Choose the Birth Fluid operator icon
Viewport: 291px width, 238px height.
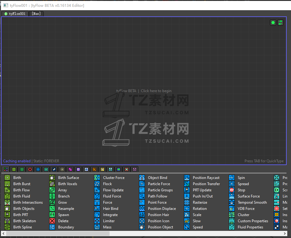click(x=7, y=196)
